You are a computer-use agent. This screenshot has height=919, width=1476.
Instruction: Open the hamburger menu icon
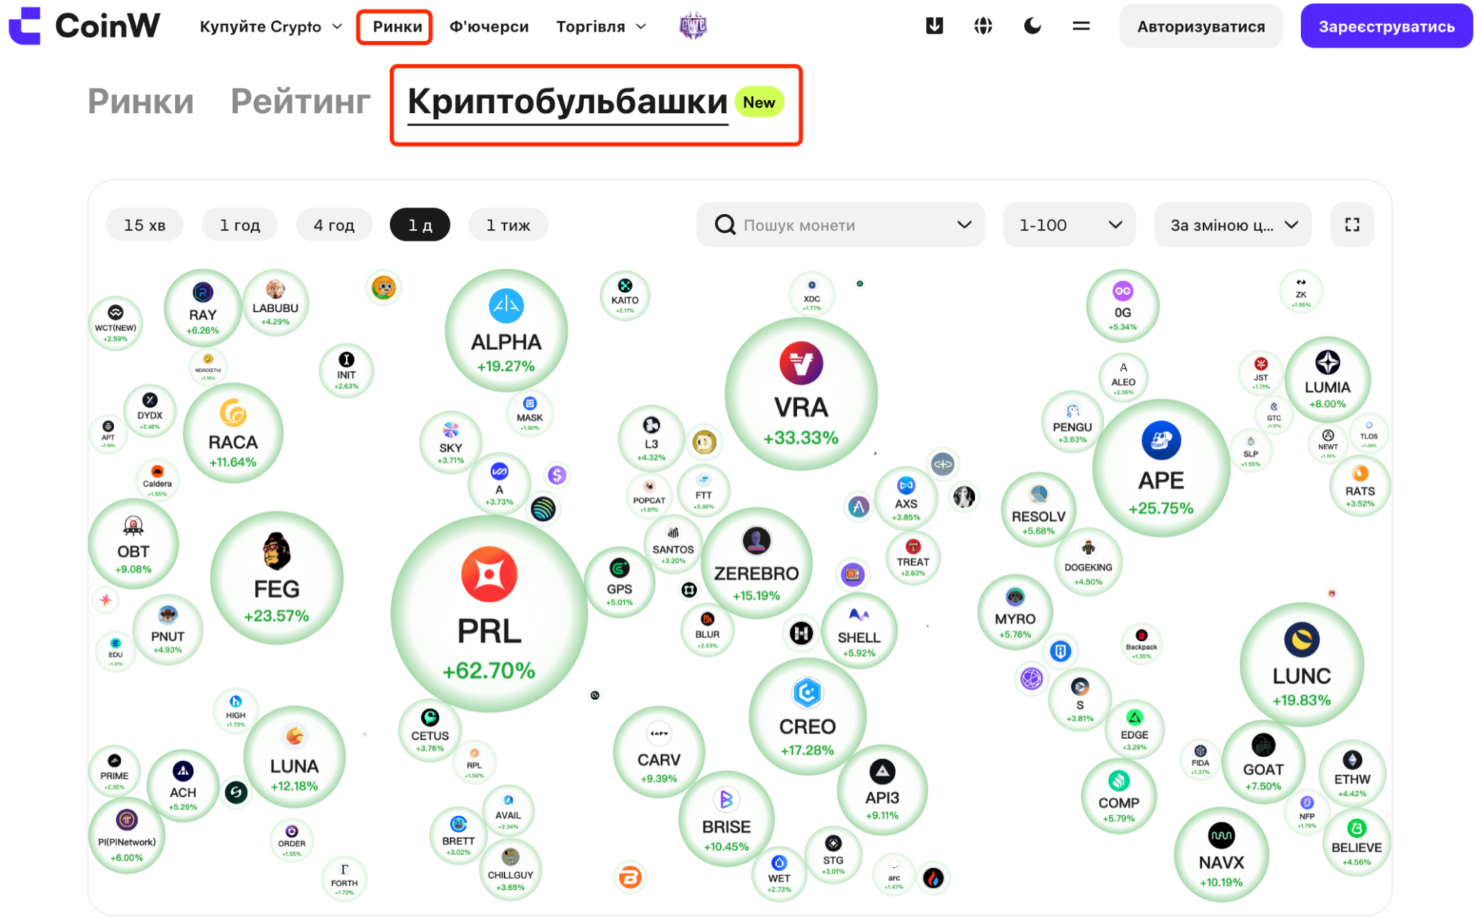pyautogui.click(x=1081, y=26)
